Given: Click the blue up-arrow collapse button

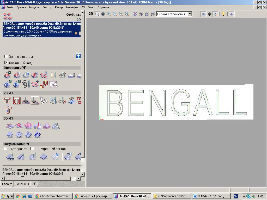Looking at the screenshot, I should tap(78, 56).
